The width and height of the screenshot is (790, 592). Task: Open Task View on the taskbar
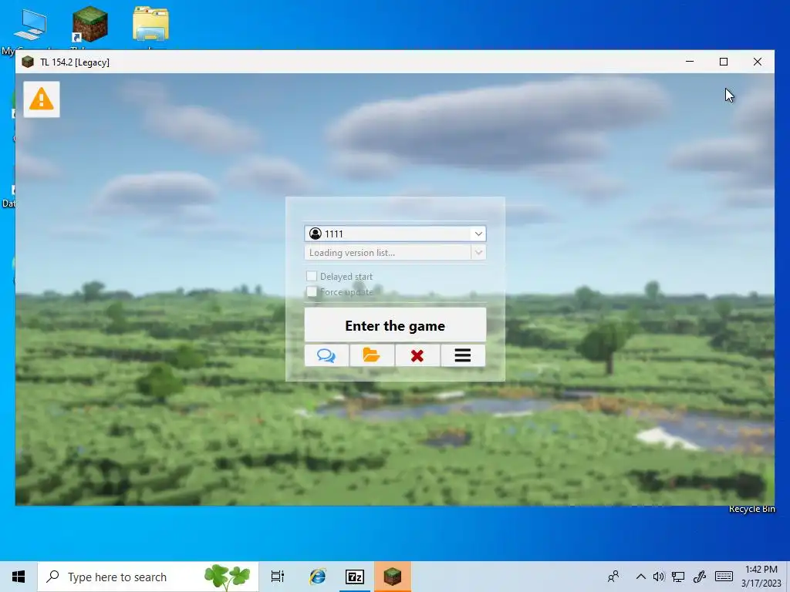(278, 577)
